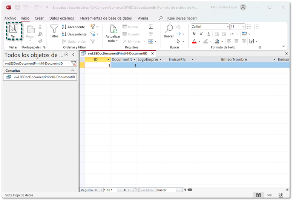This screenshot has height=201, width=293.
Task: Switch to Design view in status bar
Action: [x=281, y=195]
